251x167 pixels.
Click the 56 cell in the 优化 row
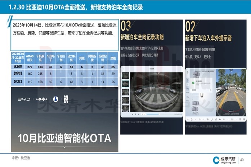(113, 82)
